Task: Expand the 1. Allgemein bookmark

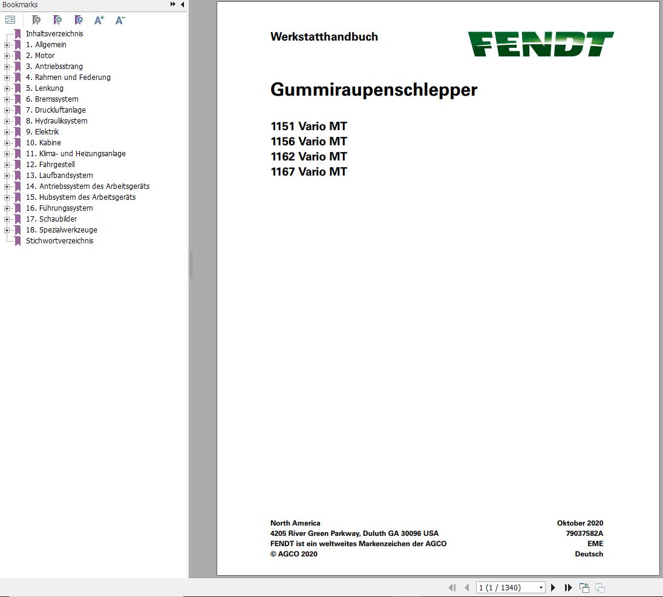Action: point(7,45)
